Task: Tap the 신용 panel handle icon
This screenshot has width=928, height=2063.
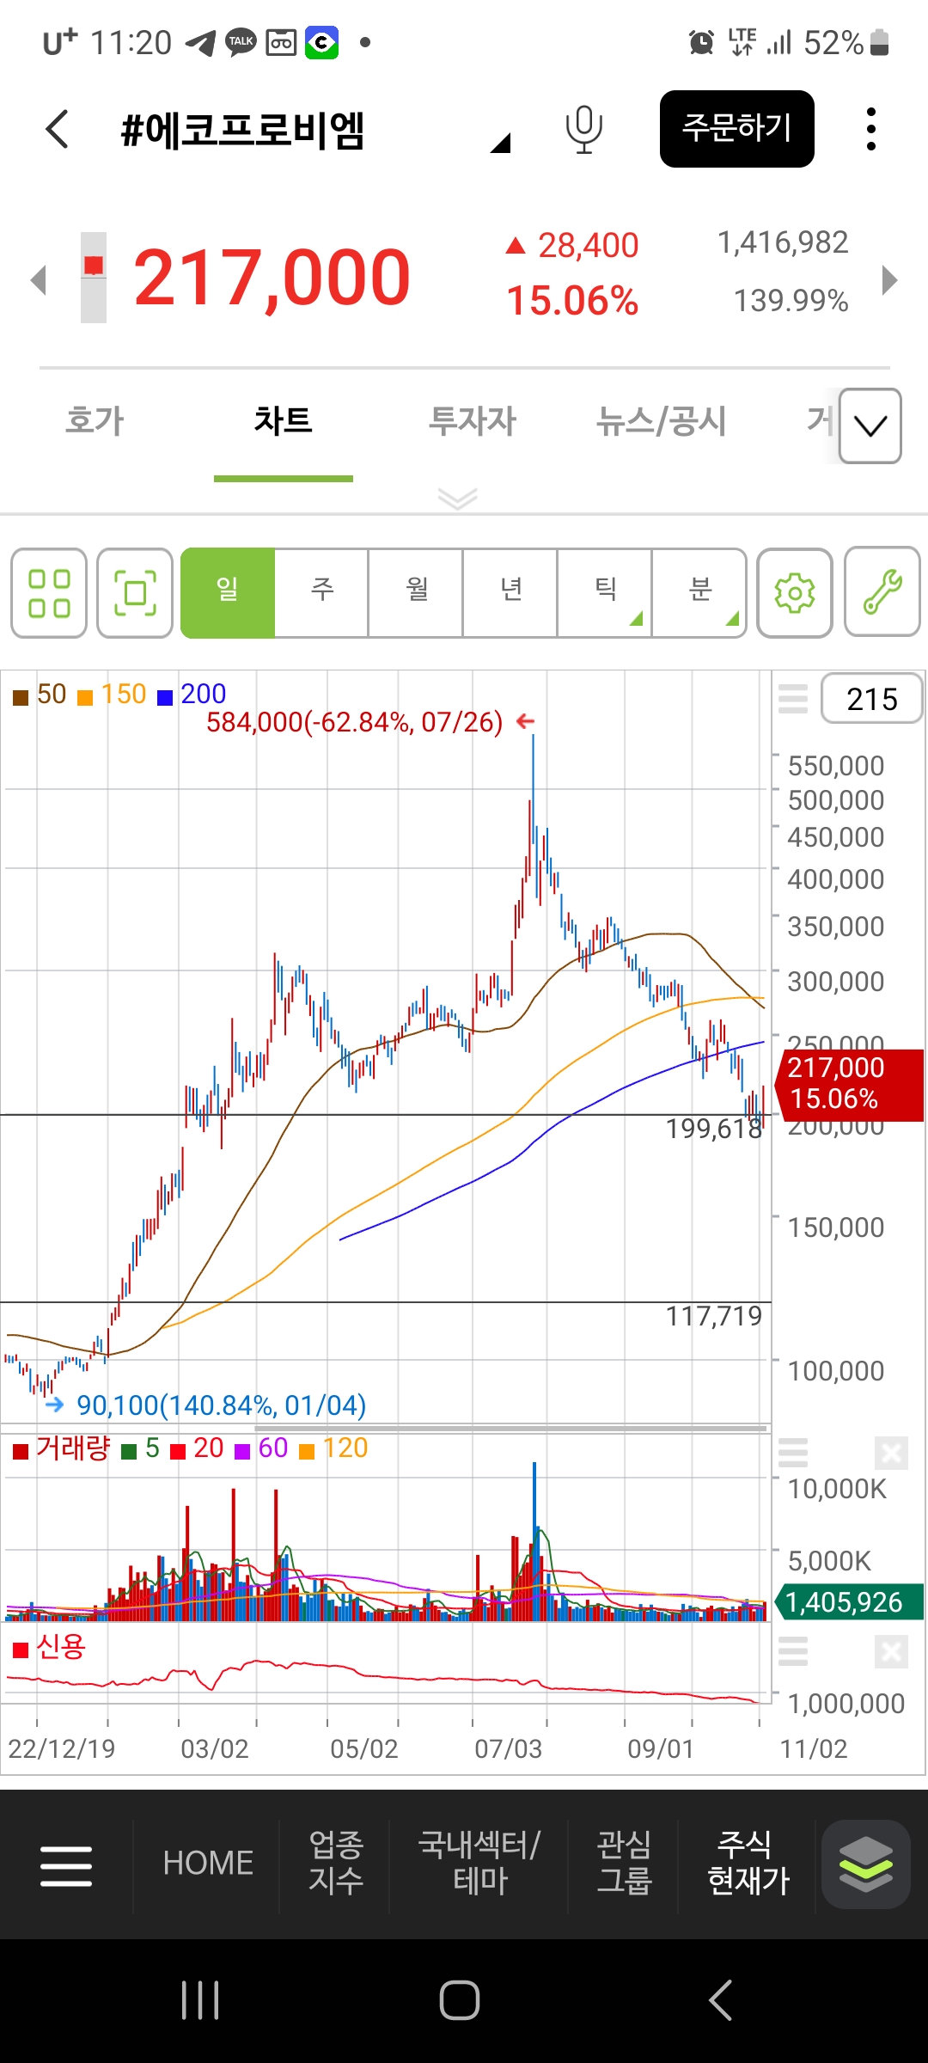Action: pyautogui.click(x=793, y=1651)
